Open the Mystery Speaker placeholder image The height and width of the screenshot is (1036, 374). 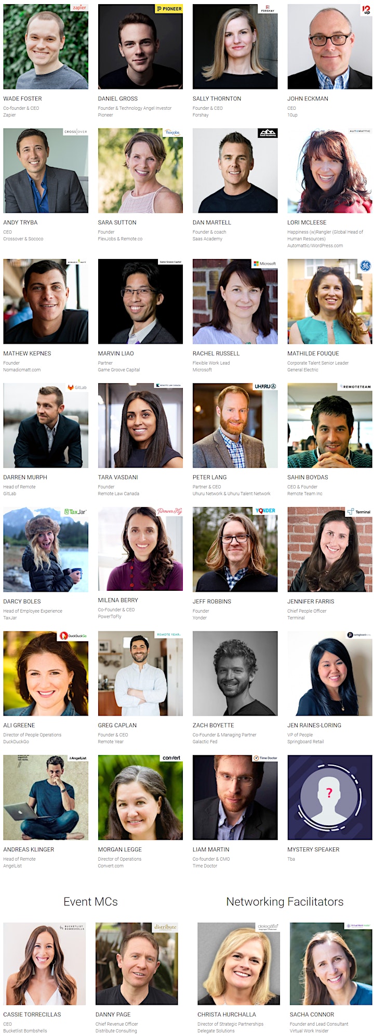330,797
